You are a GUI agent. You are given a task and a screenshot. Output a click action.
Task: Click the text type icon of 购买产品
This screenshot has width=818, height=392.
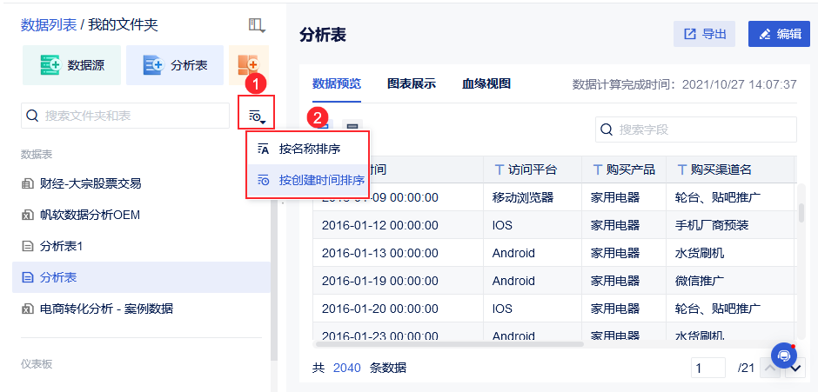pos(597,169)
